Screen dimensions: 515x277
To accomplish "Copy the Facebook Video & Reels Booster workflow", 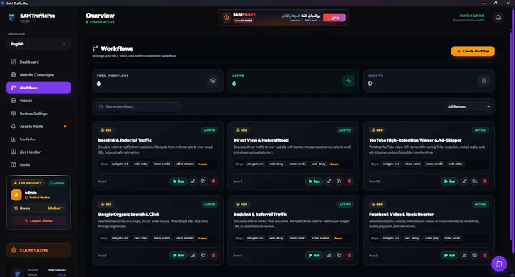I will [474, 256].
